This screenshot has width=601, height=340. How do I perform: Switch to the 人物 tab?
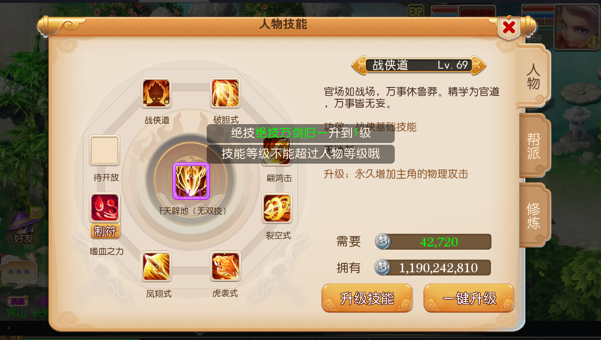point(533,77)
